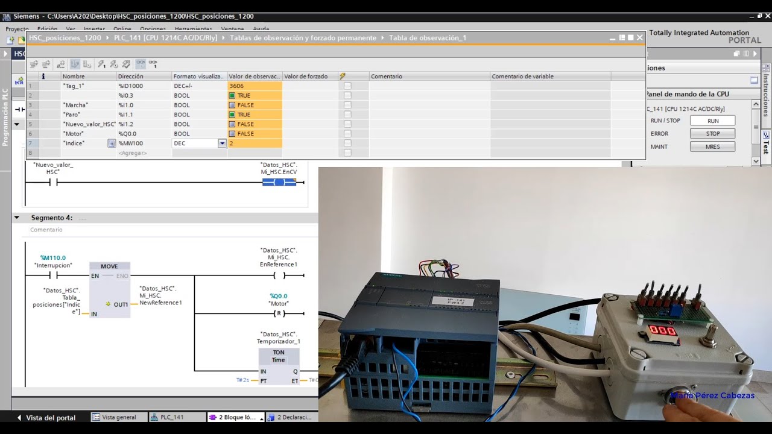Tick the modify checkbox for row "Nuevo_valor_HSC"
772x434 pixels.
[347, 124]
